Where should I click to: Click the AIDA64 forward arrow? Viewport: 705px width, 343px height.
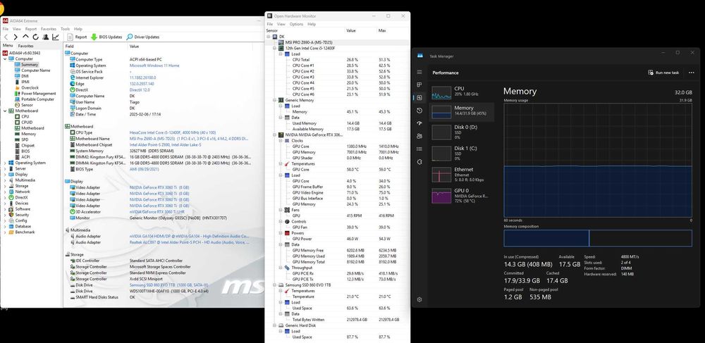(x=16, y=37)
